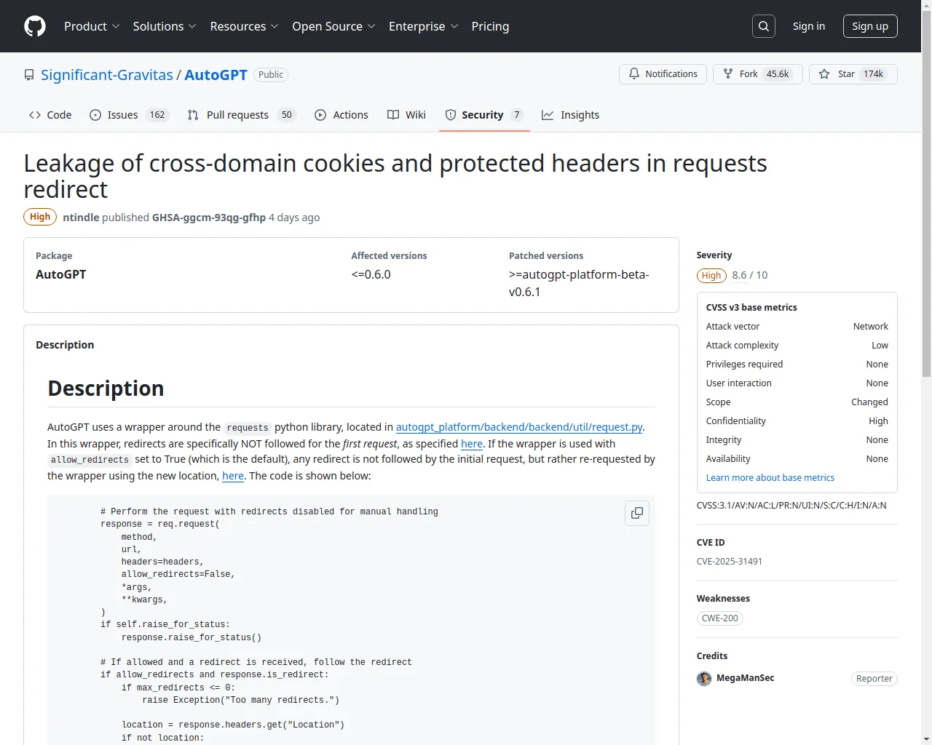This screenshot has height=745, width=932.
Task: Click the repository book icon beside Significant-Gravitas
Action: coord(29,75)
